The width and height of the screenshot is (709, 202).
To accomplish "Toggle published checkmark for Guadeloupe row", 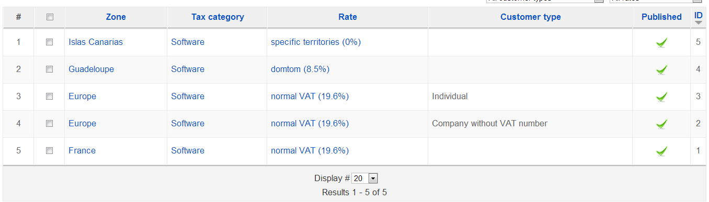I will (661, 69).
